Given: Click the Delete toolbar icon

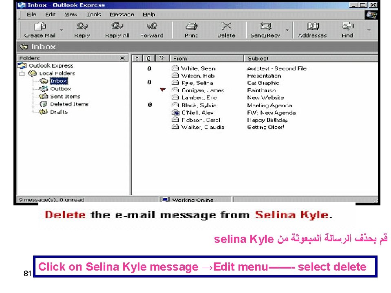Looking at the screenshot, I should click(x=226, y=26).
